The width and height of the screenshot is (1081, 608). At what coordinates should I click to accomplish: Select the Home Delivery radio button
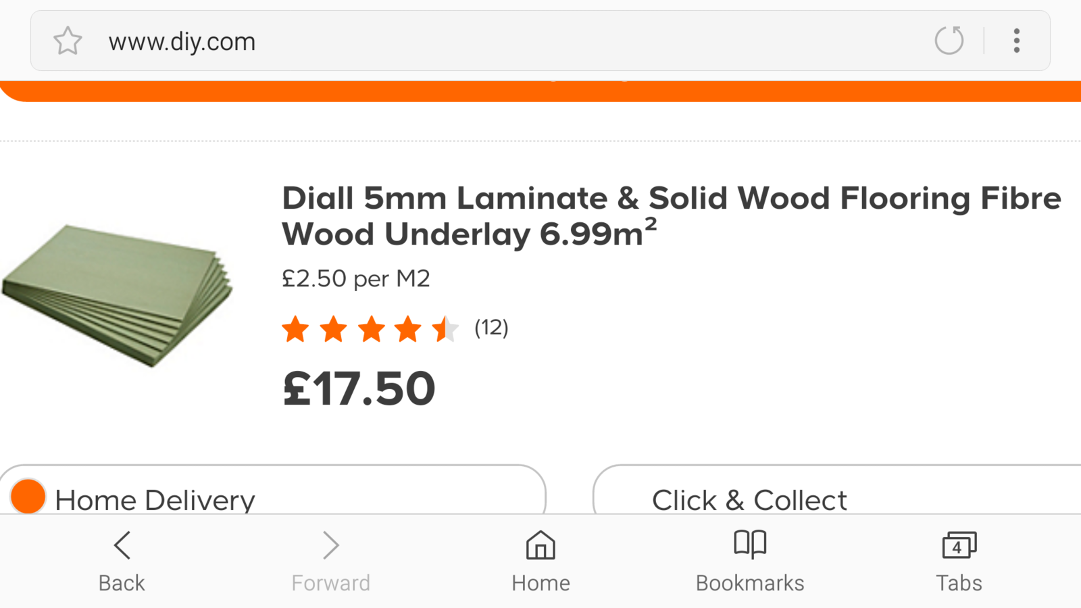tap(28, 497)
